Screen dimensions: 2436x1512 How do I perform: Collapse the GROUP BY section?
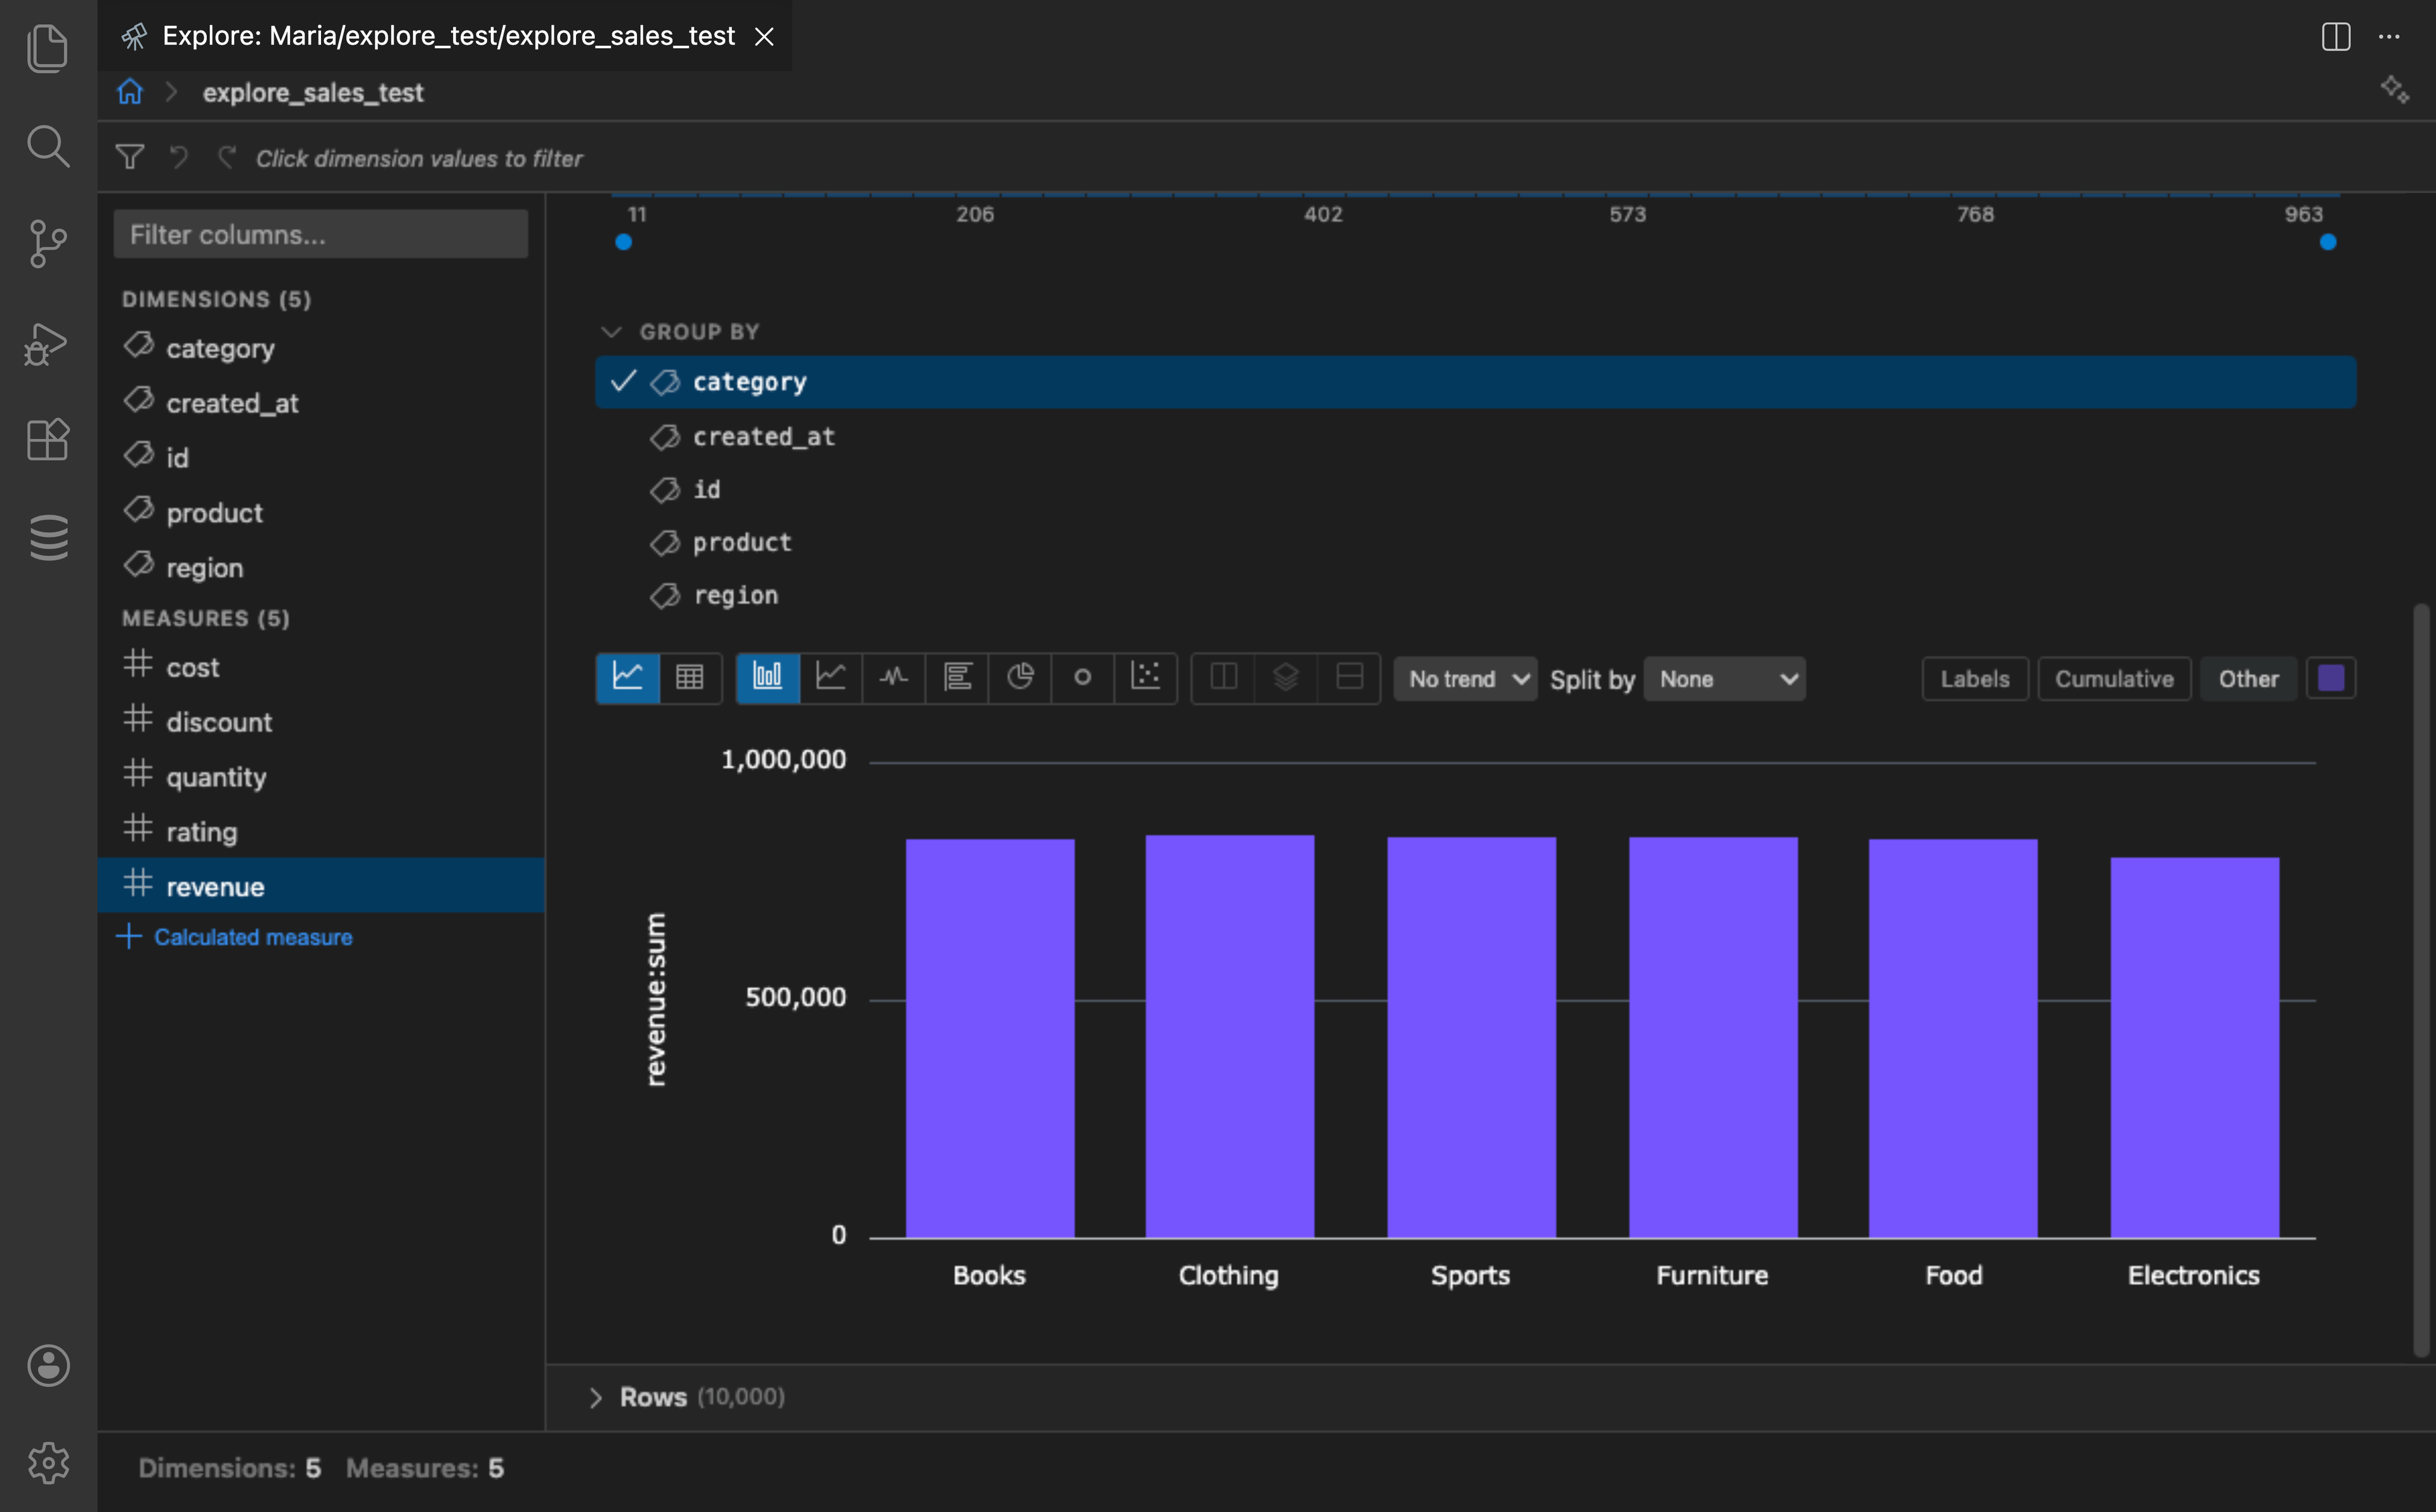click(x=611, y=331)
